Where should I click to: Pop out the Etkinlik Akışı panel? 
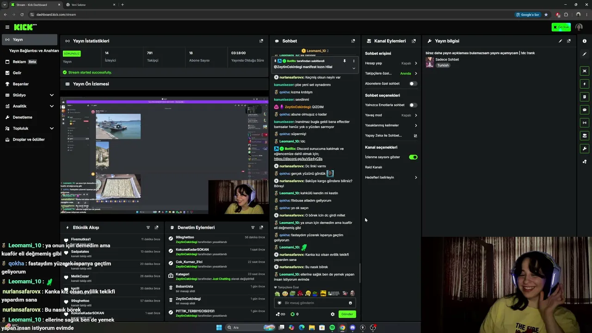[x=156, y=228]
